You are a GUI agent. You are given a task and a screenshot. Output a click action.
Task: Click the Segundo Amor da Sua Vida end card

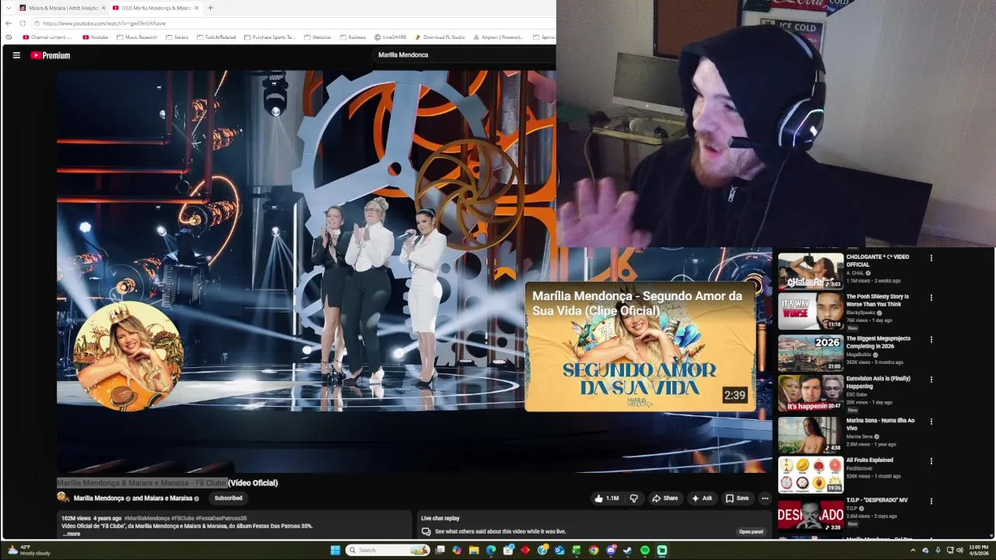coord(640,347)
